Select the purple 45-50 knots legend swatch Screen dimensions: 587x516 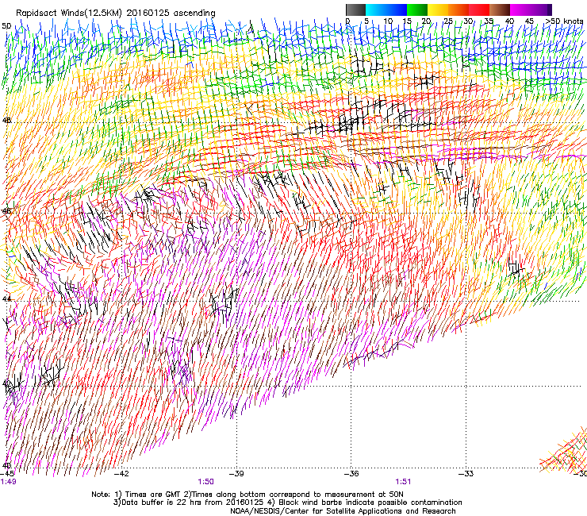point(541,10)
